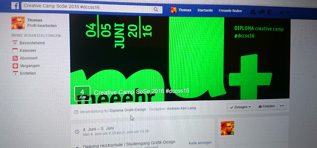Click Bevorstehend calendar icon

[15, 43]
